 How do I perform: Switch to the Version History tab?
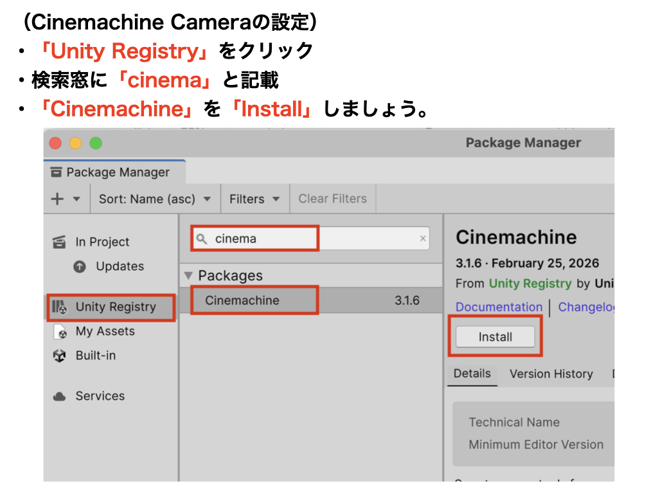pos(551,374)
